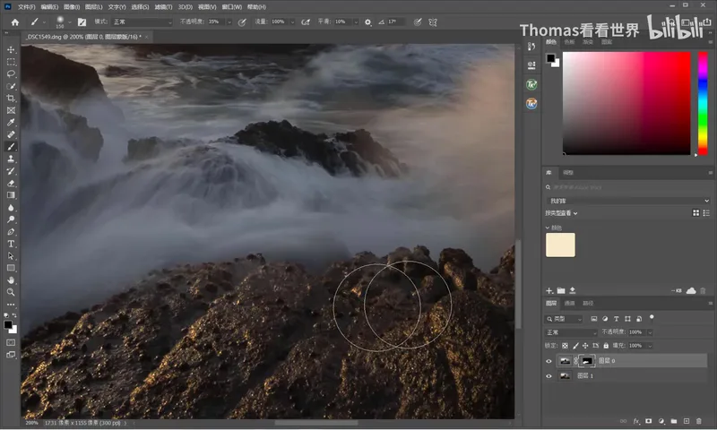
Task: Select the Zoom tool
Action: 11,292
